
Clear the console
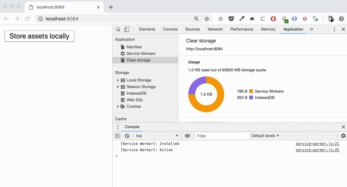coord(127,136)
